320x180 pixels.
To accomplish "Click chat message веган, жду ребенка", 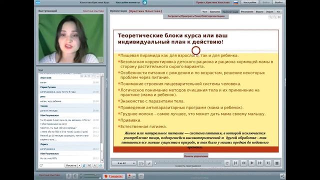I will pyautogui.click(x=50, y=101).
